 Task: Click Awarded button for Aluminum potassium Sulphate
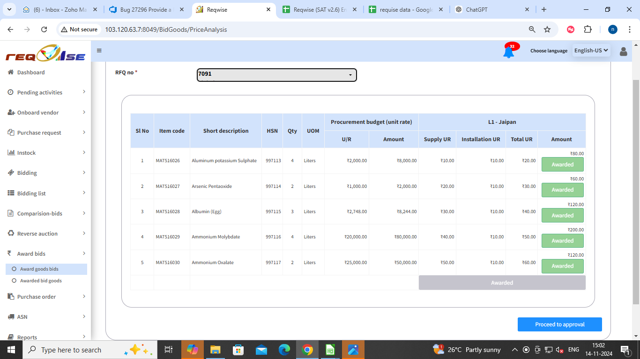[x=563, y=165]
